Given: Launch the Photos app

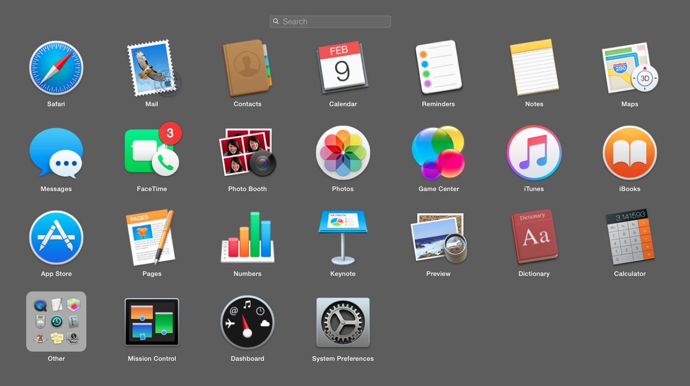Looking at the screenshot, I should [343, 153].
